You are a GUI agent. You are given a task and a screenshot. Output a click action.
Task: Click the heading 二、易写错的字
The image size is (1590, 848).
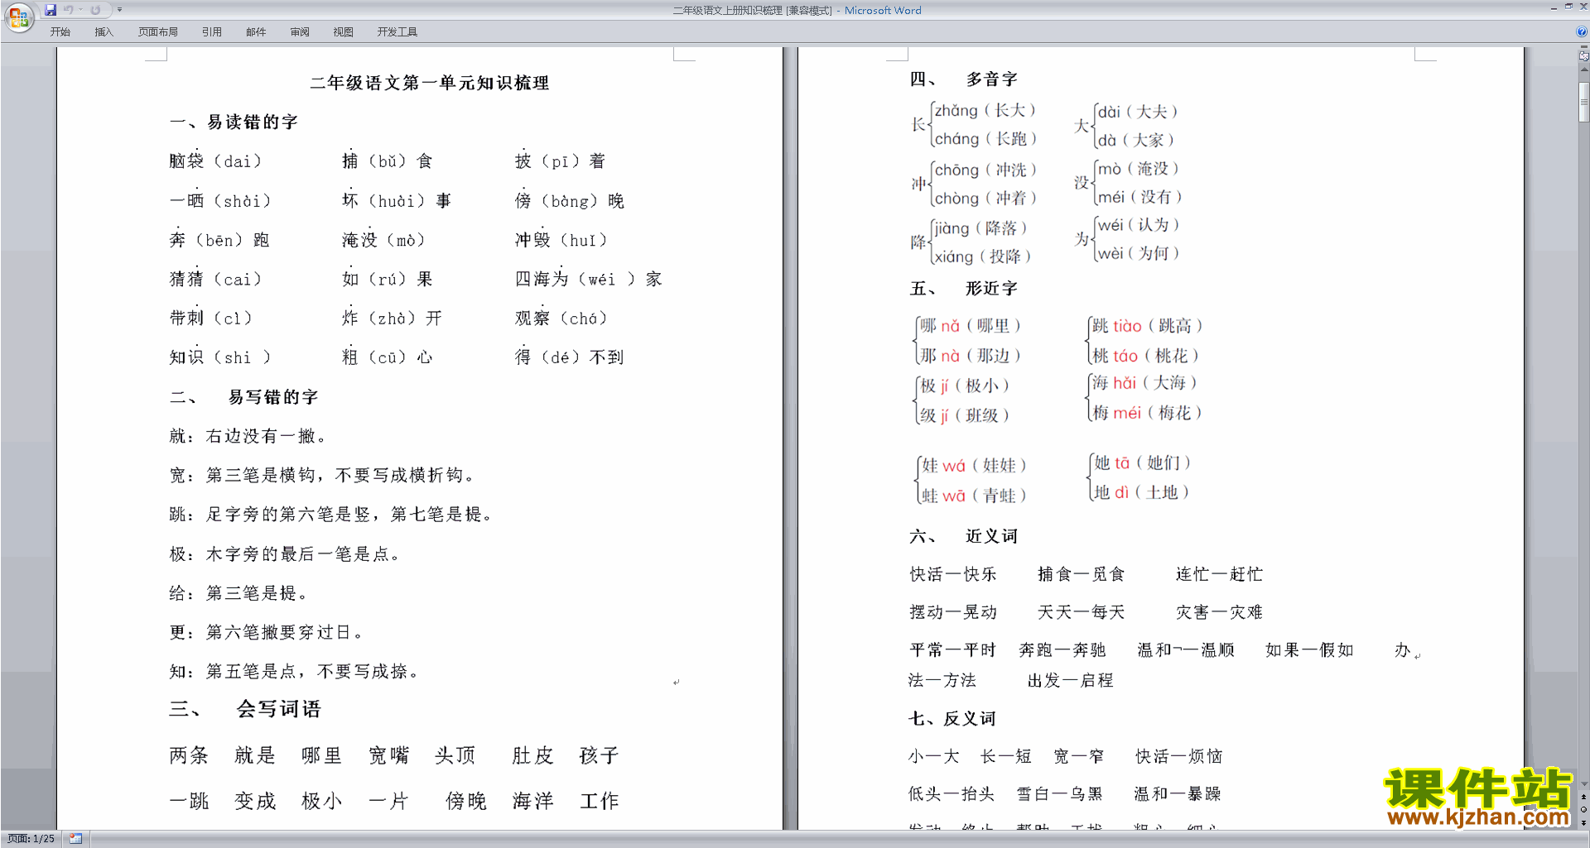pos(243,397)
